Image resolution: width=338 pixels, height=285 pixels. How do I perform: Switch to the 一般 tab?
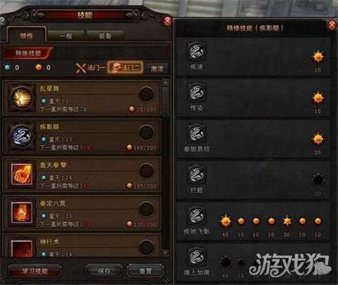click(66, 36)
